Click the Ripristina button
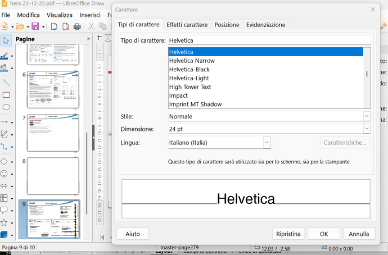 (x=289, y=234)
